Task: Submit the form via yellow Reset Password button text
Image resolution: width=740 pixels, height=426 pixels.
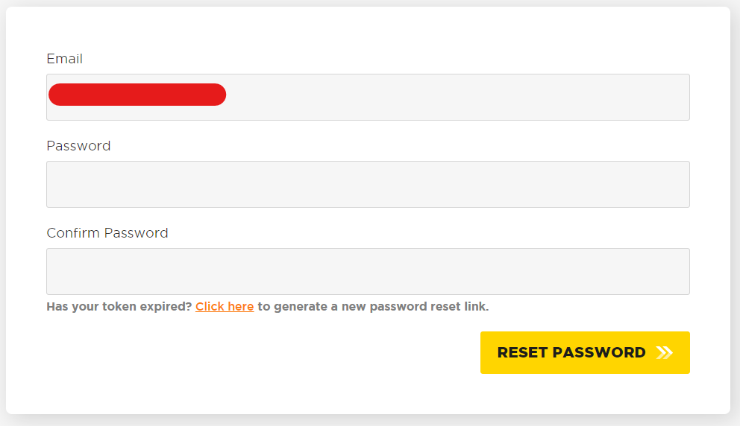Action: [571, 352]
